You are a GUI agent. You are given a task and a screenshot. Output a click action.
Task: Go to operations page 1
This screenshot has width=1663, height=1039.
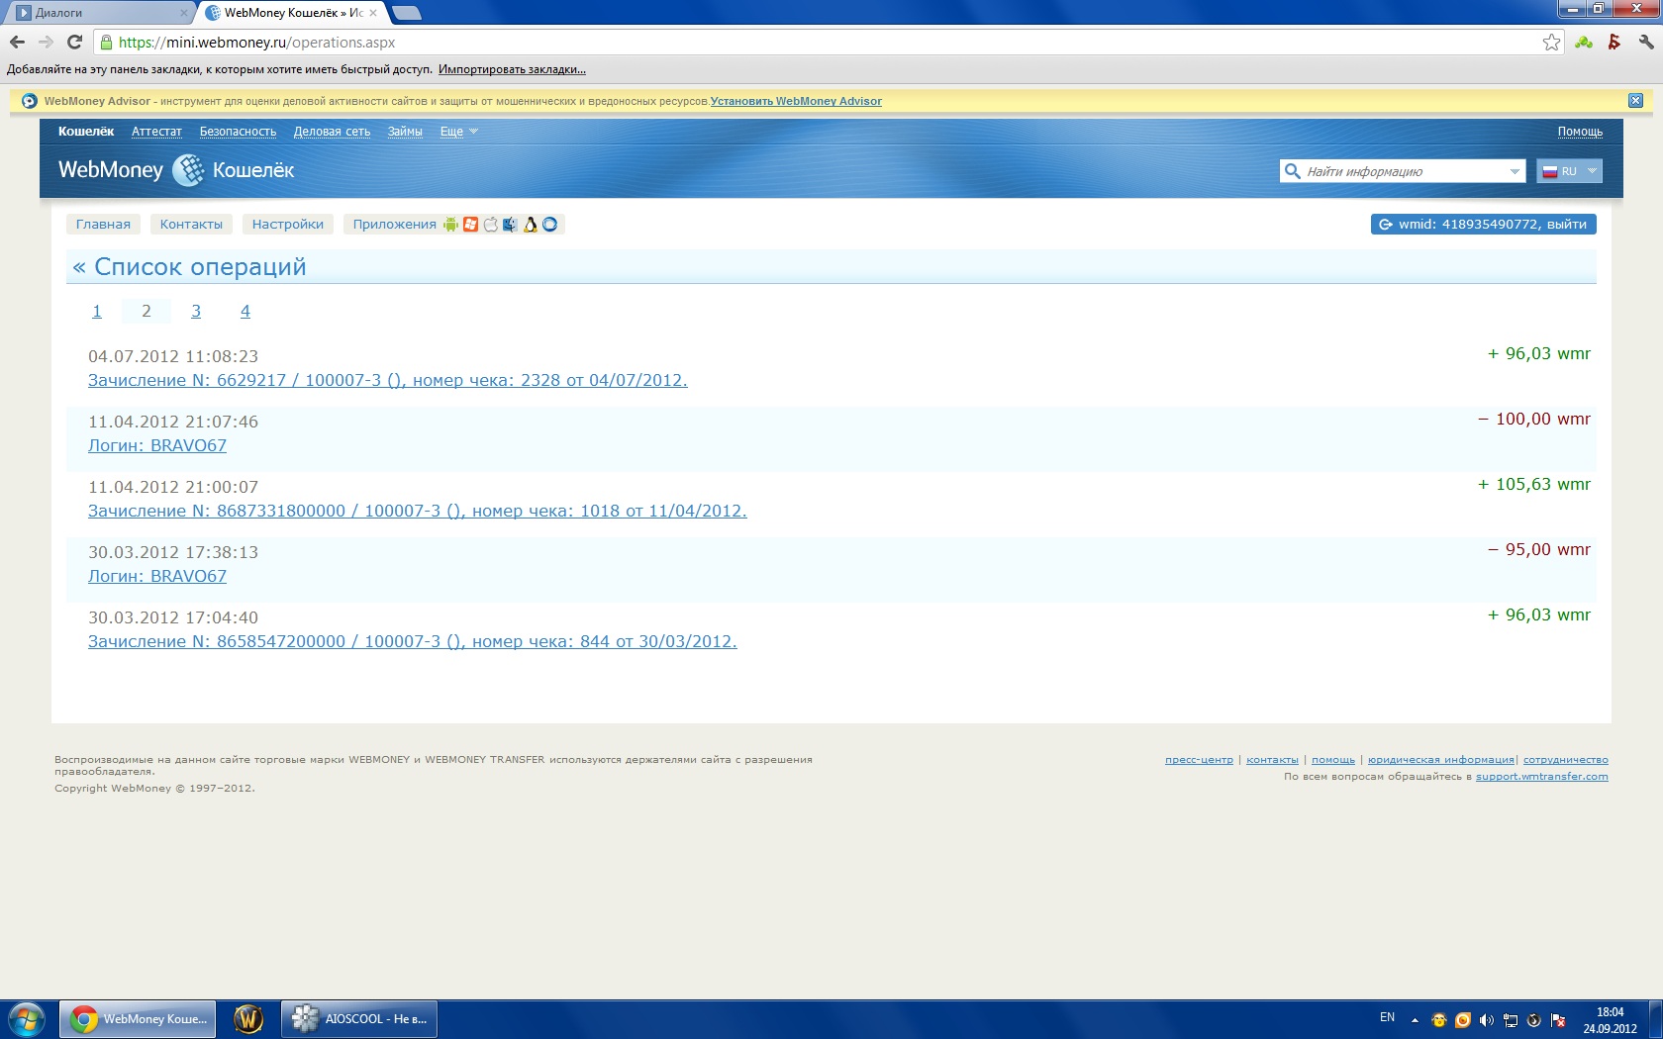click(x=97, y=312)
